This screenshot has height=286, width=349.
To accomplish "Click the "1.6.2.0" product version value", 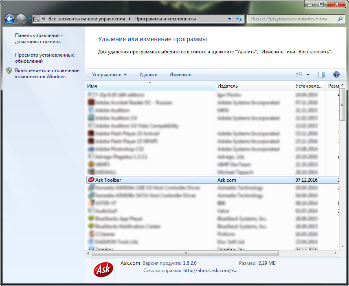I will point(190,263).
